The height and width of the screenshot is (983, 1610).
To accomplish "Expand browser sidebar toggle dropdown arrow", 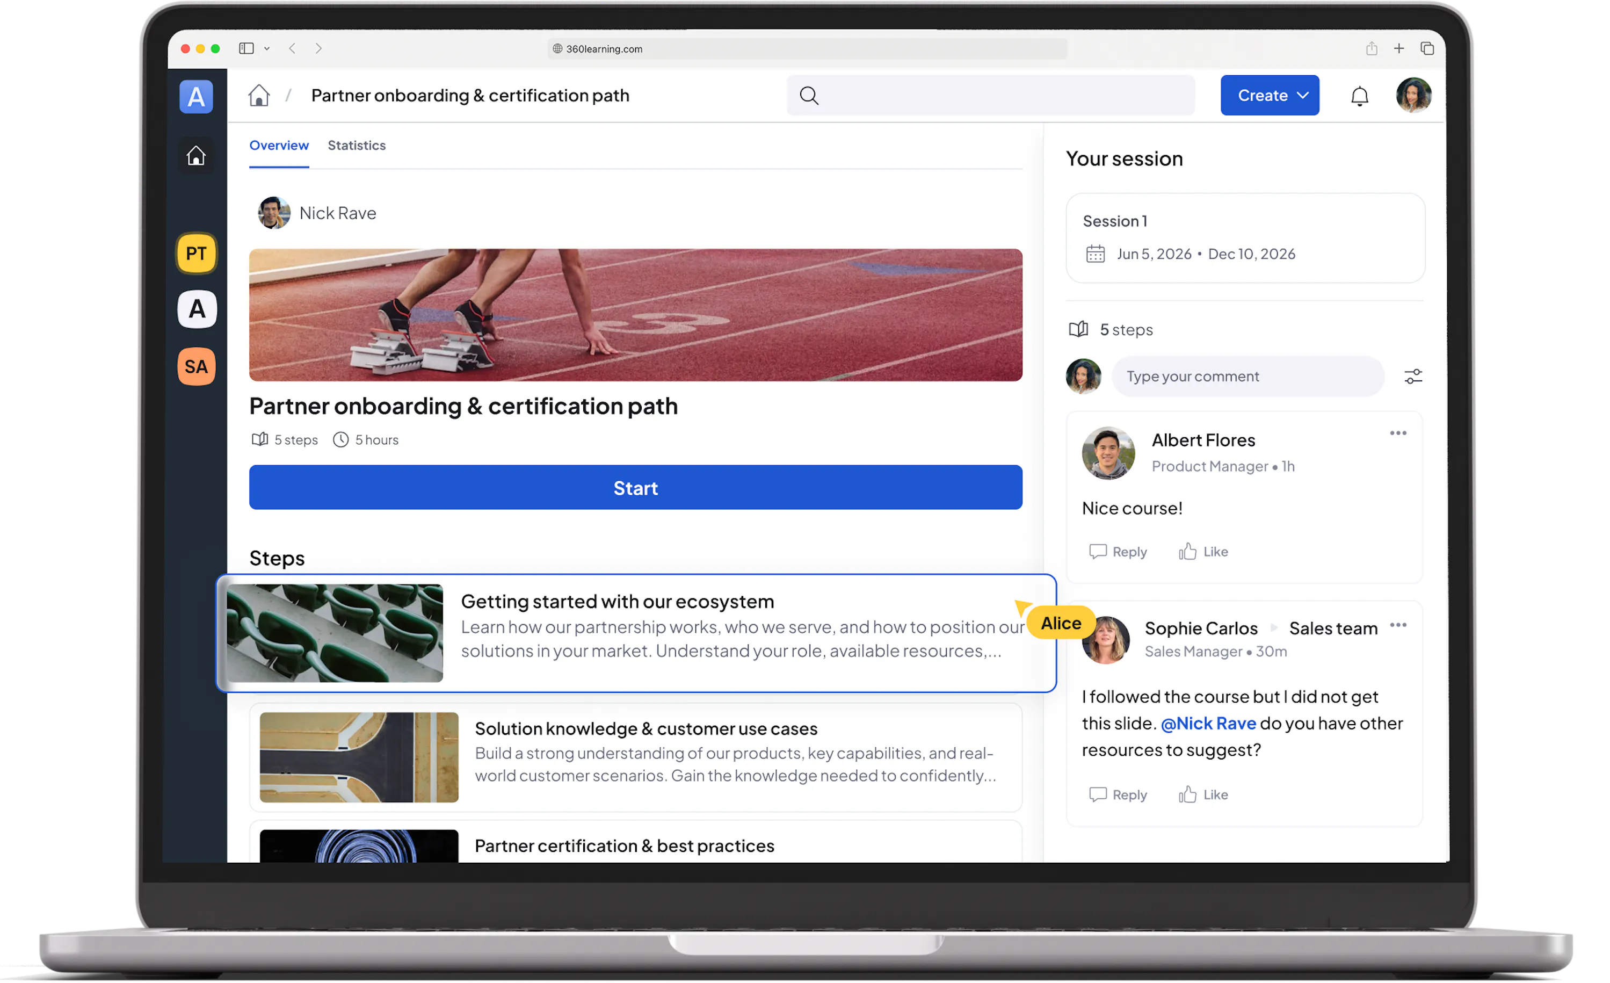I will tap(266, 48).
